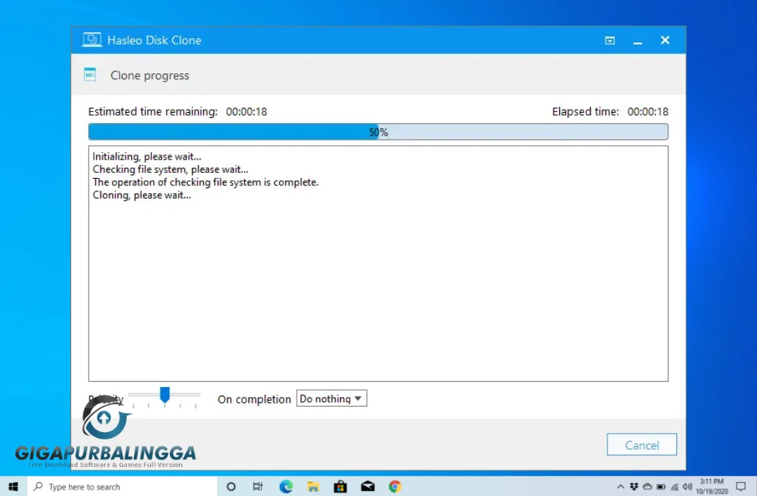Click the Estimated time remaining value 00:00:18
This screenshot has height=496, width=757.
pos(246,112)
